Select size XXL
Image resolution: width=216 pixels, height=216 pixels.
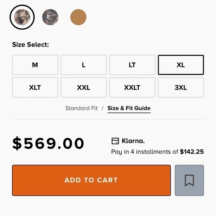click(84, 88)
